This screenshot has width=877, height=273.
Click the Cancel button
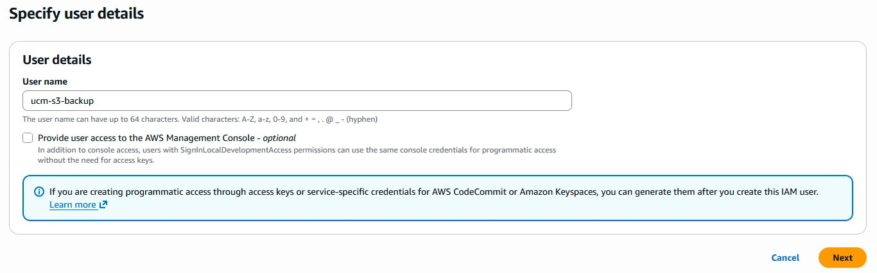785,258
